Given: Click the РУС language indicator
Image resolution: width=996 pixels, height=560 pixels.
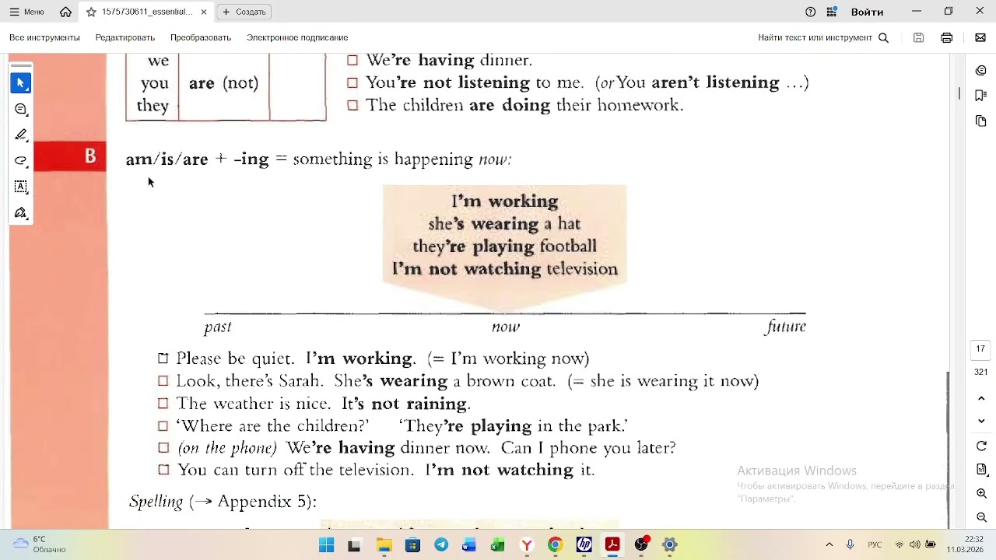Looking at the screenshot, I should tap(875, 544).
